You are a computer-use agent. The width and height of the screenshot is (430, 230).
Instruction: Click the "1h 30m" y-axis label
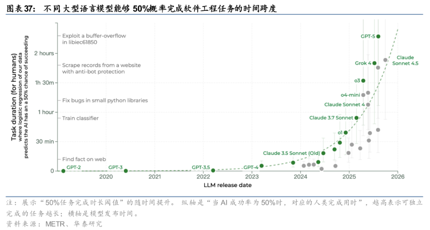click(x=45, y=82)
